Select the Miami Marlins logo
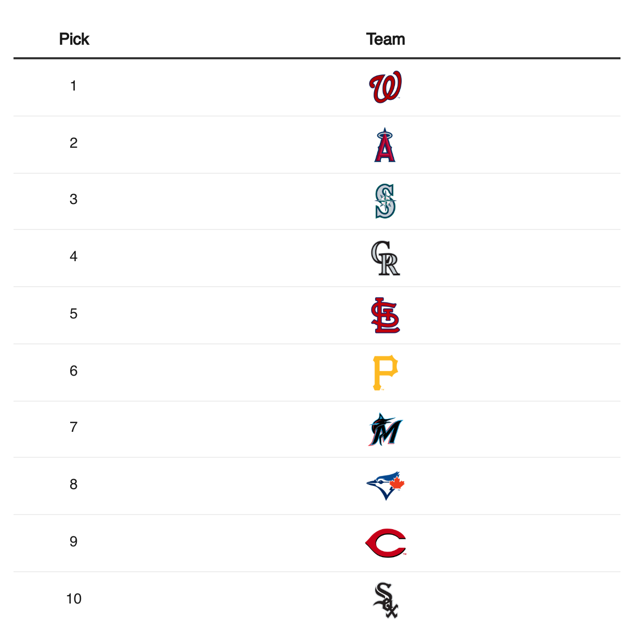Screen dimensions: 634x642 [385, 430]
